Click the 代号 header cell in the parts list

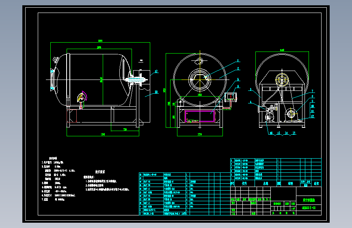244,183
